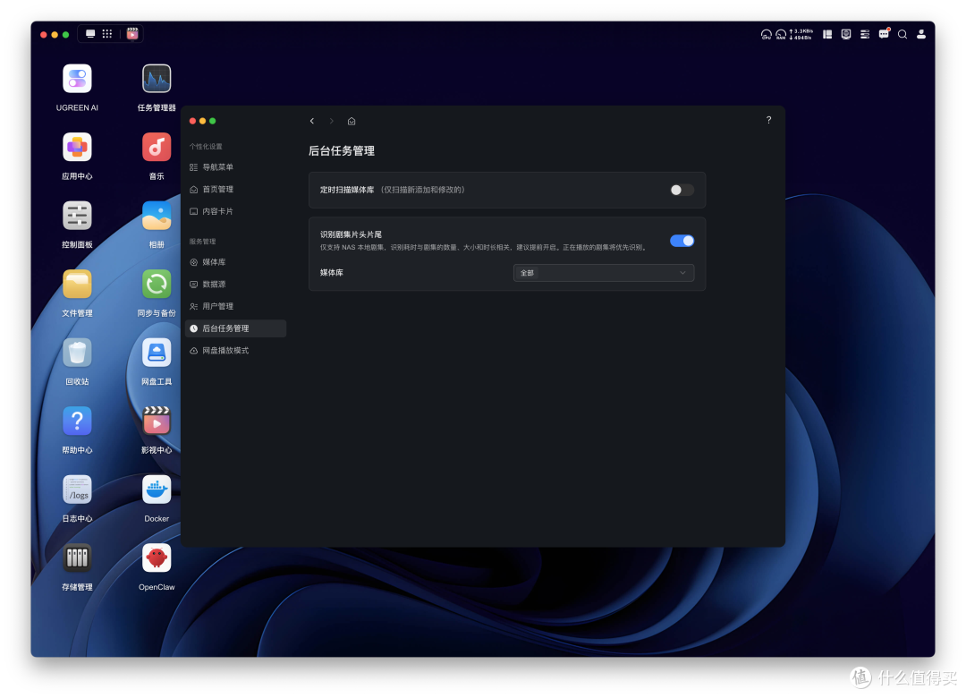Open the app grid launcher in top bar
The image size is (966, 698).
107,34
